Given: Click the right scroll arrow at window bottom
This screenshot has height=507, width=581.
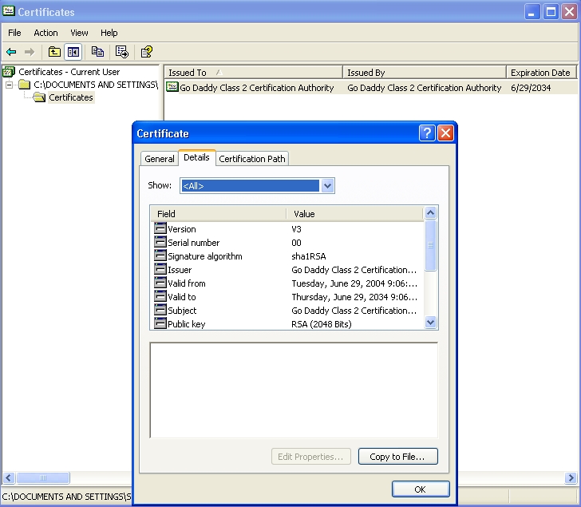Looking at the screenshot, I should point(571,477).
